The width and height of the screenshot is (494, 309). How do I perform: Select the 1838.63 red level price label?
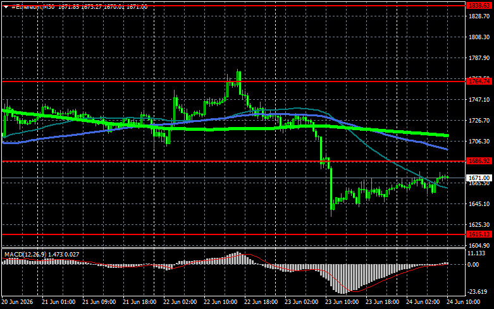[x=479, y=6]
